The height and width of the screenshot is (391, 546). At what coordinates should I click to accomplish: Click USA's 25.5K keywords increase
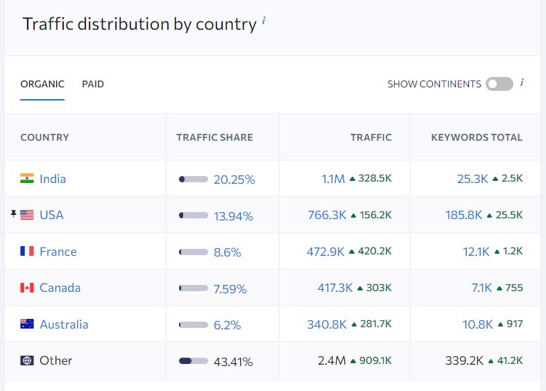(x=509, y=215)
